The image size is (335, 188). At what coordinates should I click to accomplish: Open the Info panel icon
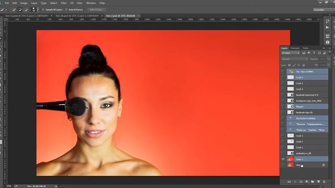327,42
